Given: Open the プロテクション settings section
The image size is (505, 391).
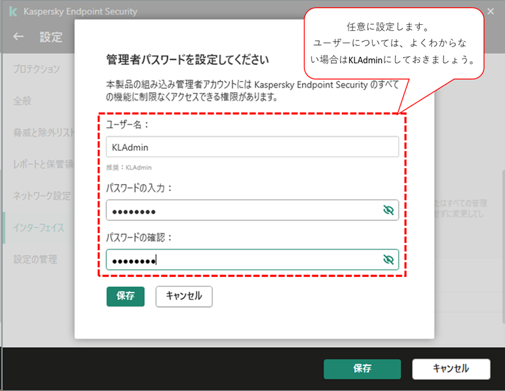Looking at the screenshot, I should pos(37,69).
